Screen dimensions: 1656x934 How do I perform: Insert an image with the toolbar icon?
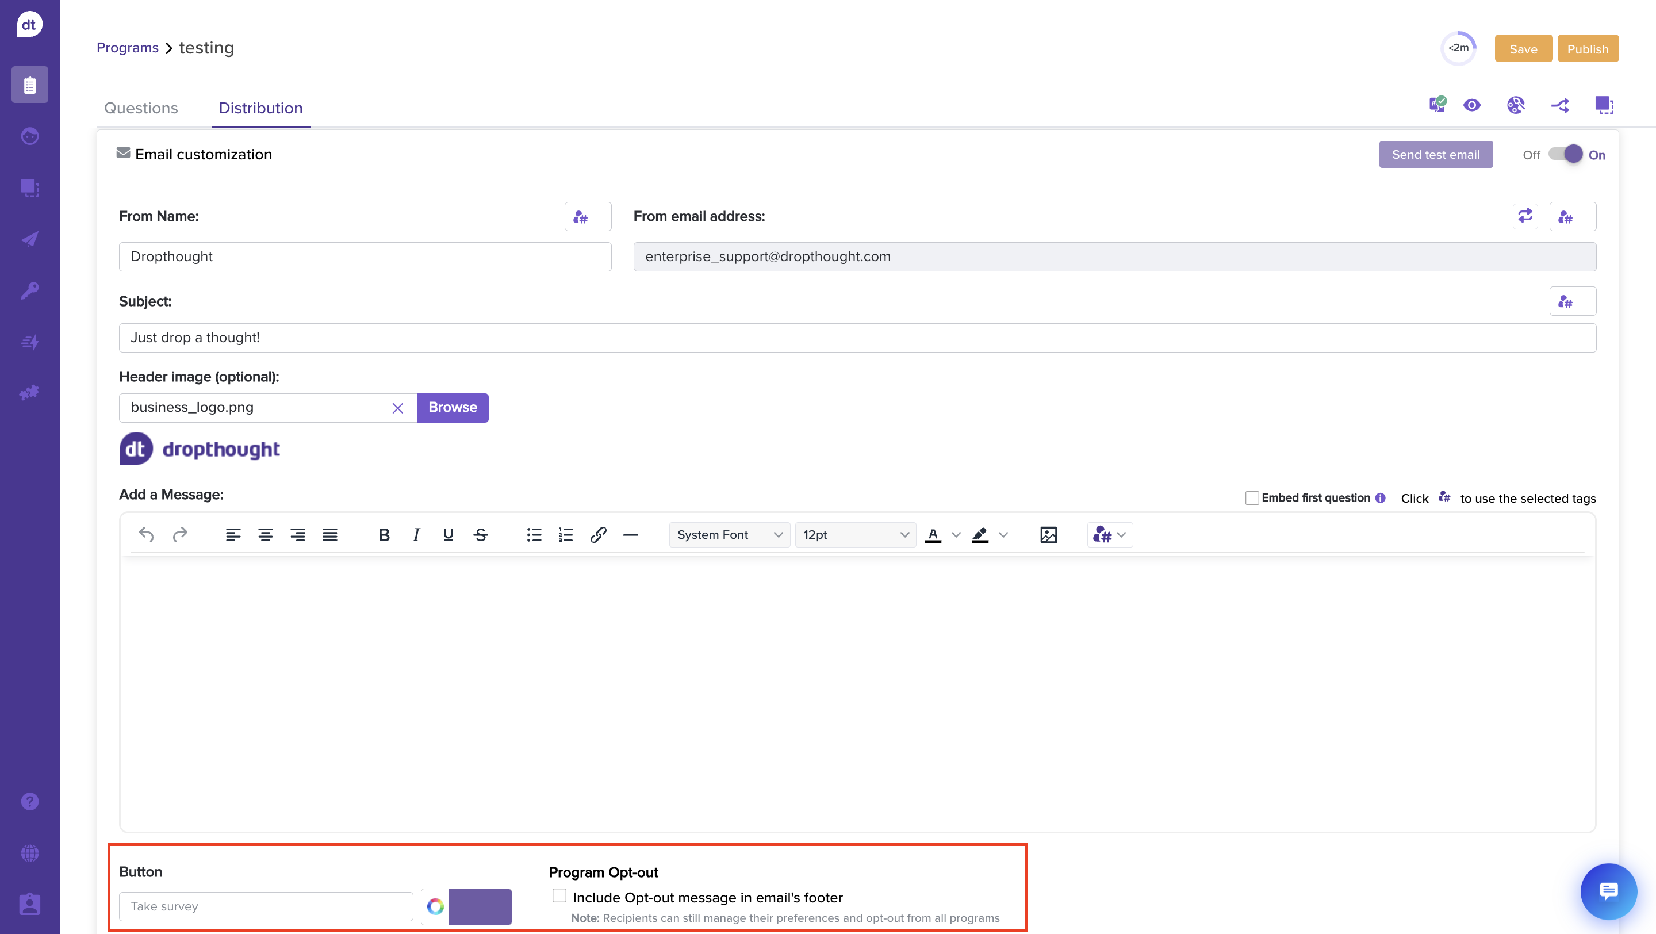coord(1048,535)
